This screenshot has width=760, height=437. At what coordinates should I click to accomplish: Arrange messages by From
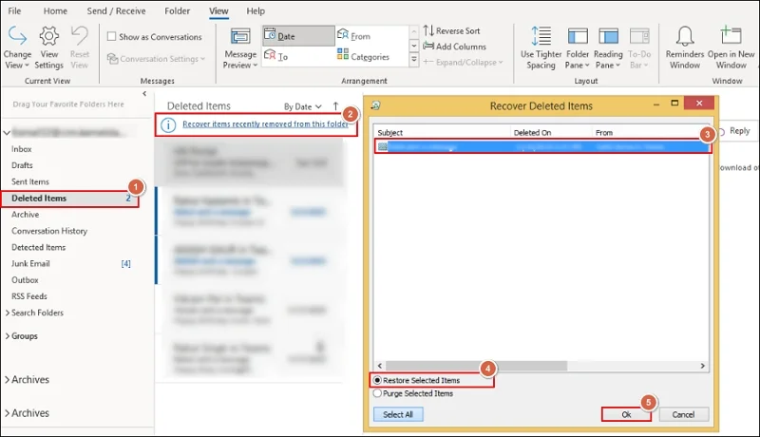[x=353, y=35]
